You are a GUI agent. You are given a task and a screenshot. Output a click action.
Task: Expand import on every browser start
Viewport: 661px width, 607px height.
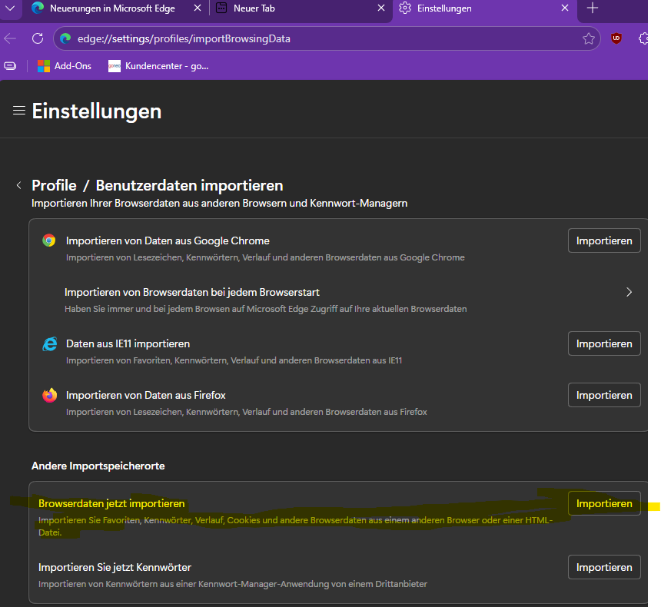pyautogui.click(x=629, y=292)
